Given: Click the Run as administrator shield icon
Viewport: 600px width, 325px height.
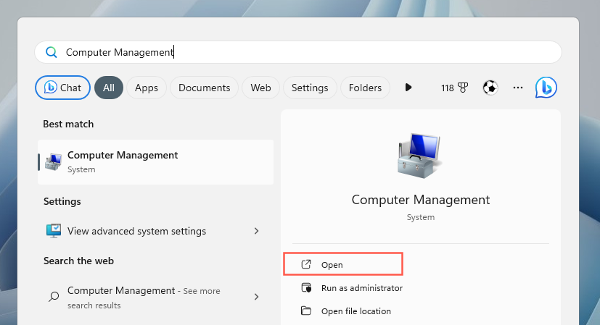Looking at the screenshot, I should point(307,288).
